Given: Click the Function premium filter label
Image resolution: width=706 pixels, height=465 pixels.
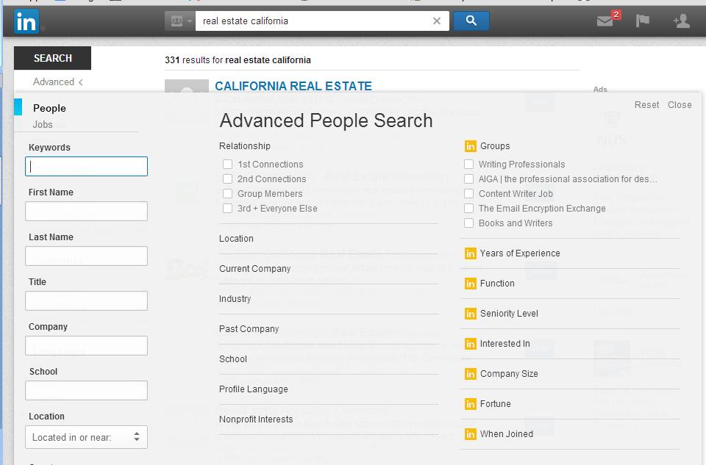Looking at the screenshot, I should click(x=497, y=284).
